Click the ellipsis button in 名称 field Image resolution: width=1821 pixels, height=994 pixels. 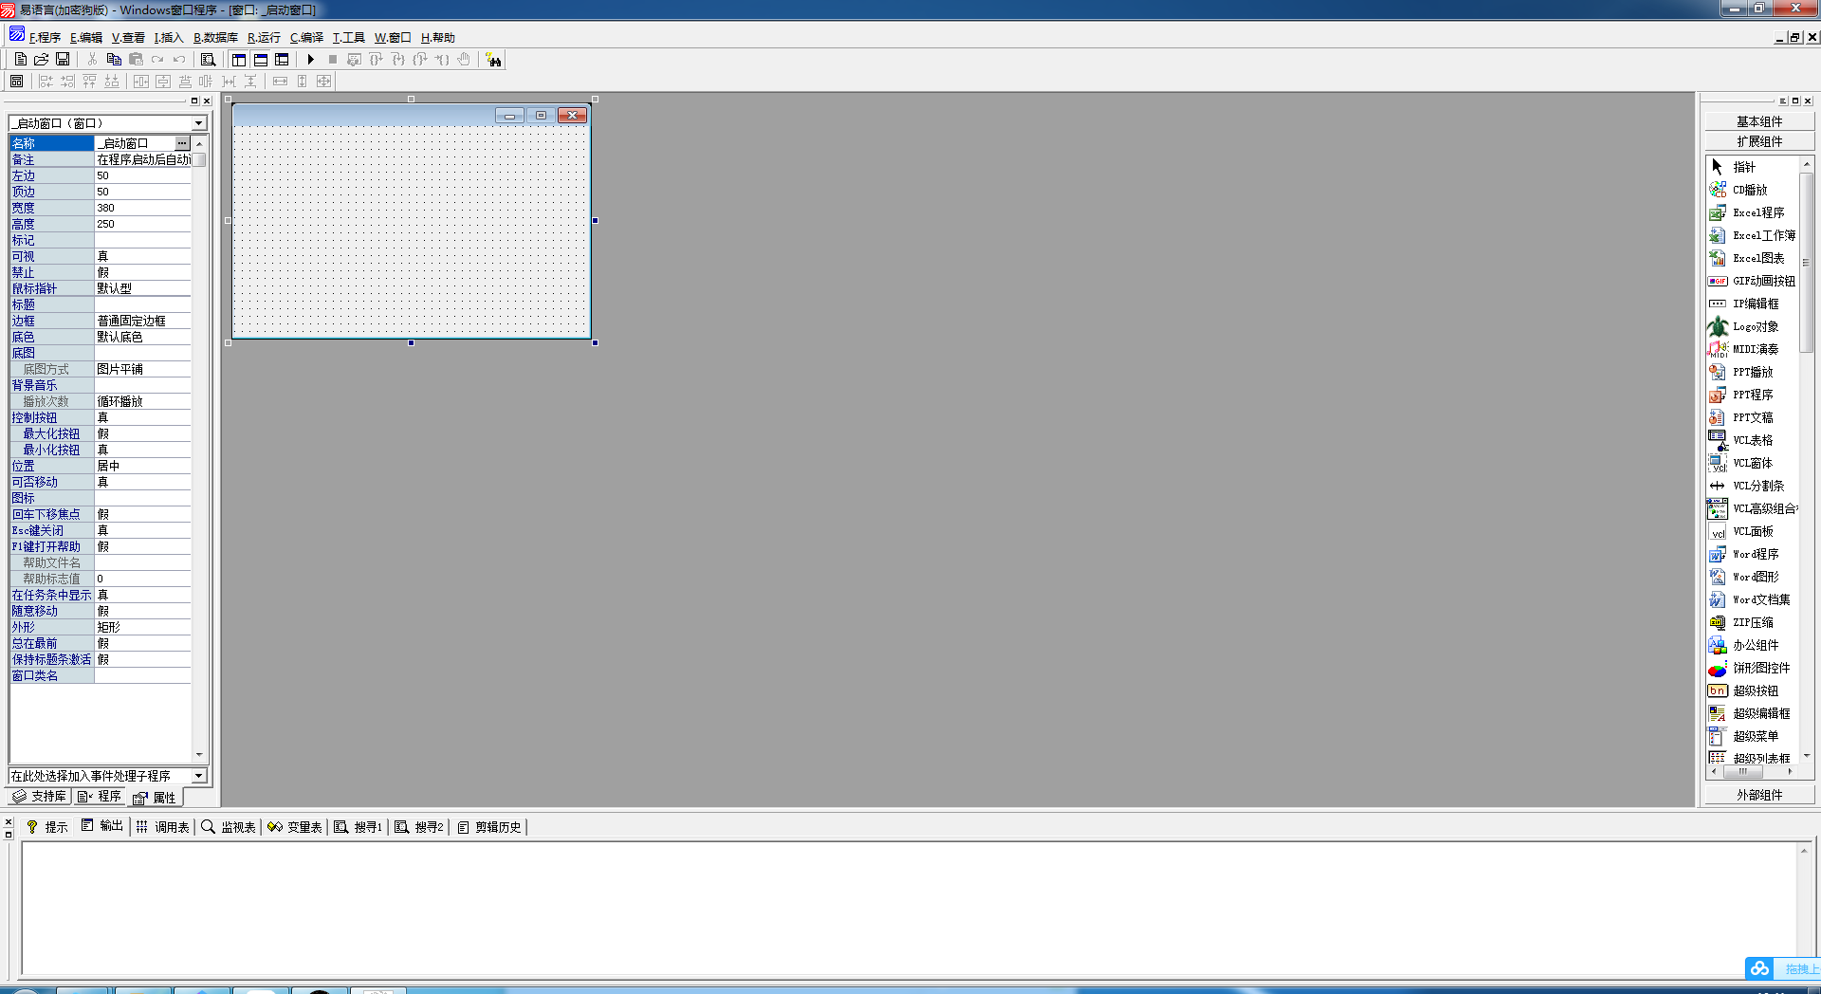182,143
